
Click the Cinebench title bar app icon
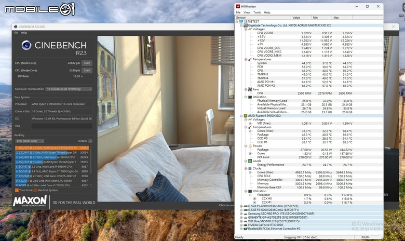point(16,26)
